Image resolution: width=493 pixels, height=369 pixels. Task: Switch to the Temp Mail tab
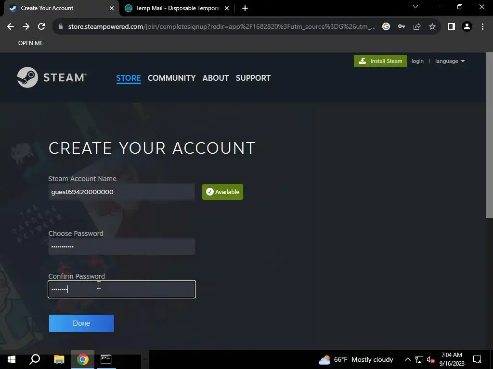point(177,8)
